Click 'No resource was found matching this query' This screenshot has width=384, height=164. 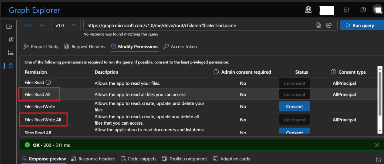[121, 34]
